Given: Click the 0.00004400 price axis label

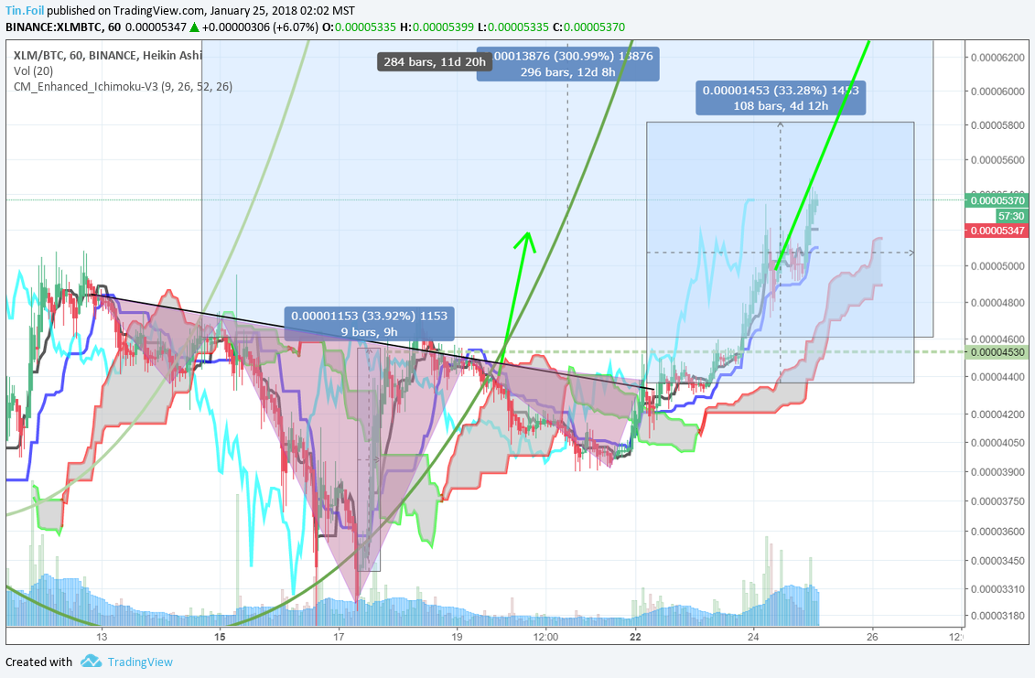Looking at the screenshot, I should [997, 377].
